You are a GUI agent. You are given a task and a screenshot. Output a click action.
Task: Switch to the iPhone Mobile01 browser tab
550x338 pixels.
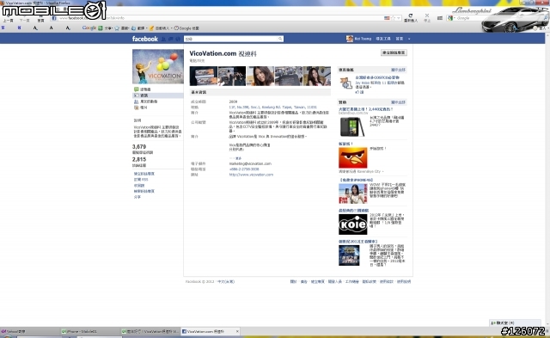[90, 331]
